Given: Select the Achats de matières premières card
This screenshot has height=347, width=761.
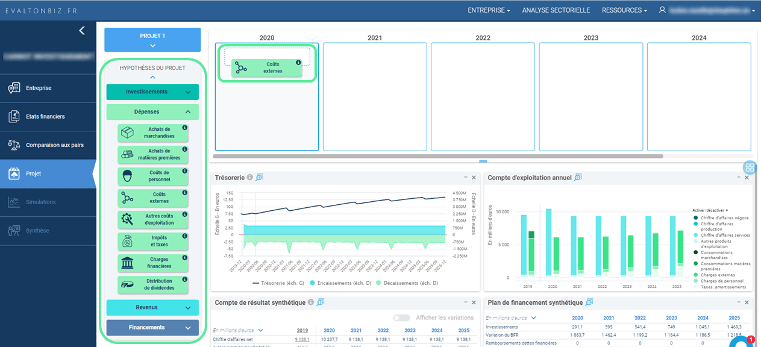Looking at the screenshot, I should tap(153, 155).
